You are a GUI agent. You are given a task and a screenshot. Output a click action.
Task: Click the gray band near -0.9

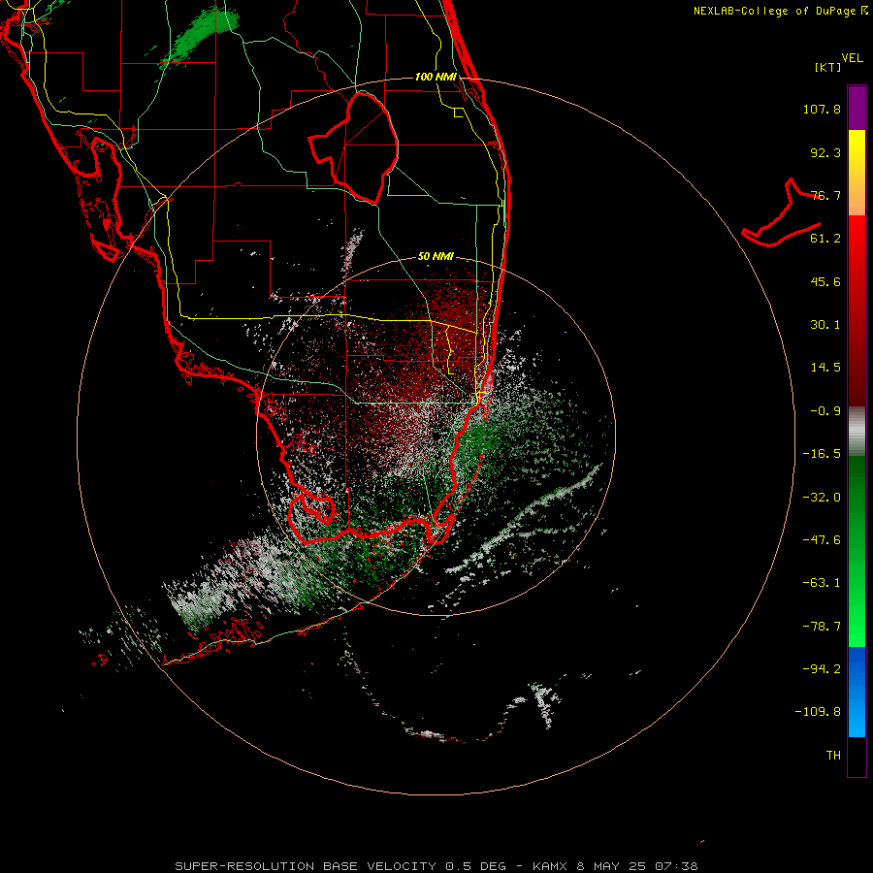(x=857, y=432)
